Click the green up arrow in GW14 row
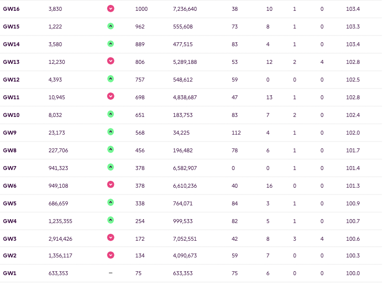The width and height of the screenshot is (385, 283). coord(110,44)
